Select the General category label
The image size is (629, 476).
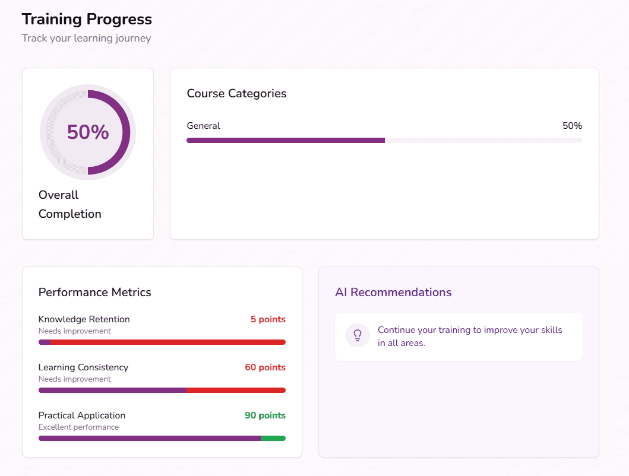pos(203,126)
